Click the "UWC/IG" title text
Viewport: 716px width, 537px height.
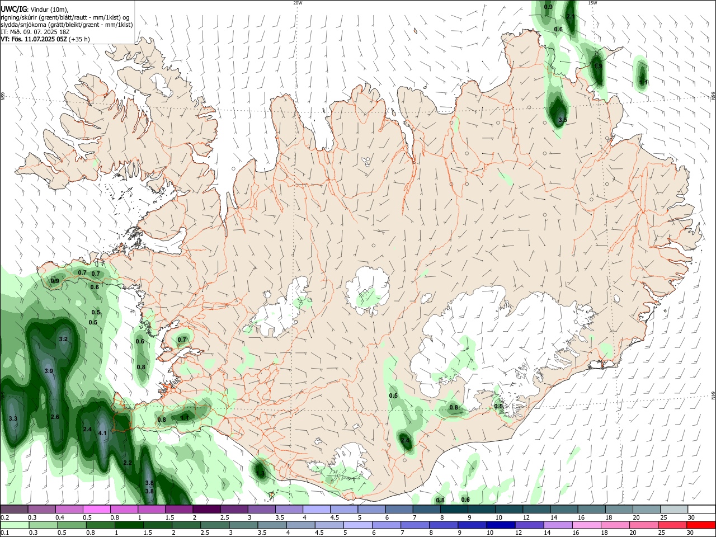point(14,8)
